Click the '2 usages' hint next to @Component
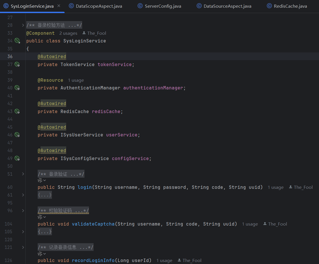This screenshot has width=319, height=264. [68, 33]
